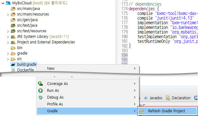This screenshot has height=116, width=198.
Task: Click the src/test/java folder icon
Action: (x=13, y=25)
